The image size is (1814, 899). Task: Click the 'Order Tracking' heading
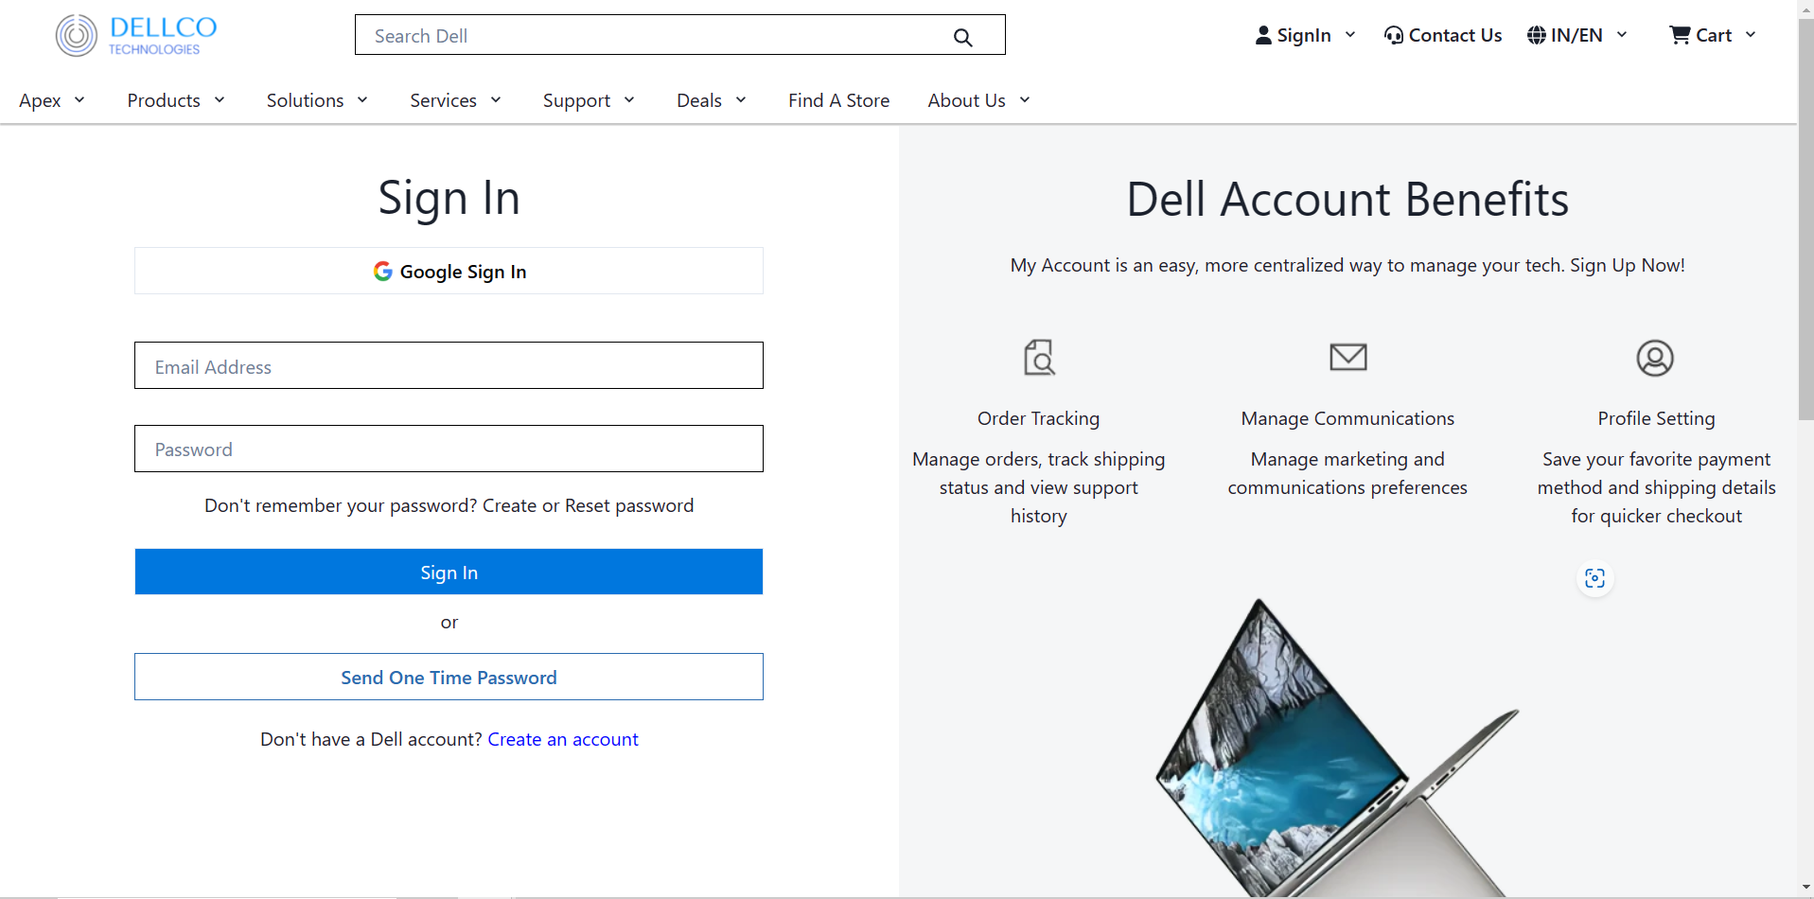[1038, 418]
